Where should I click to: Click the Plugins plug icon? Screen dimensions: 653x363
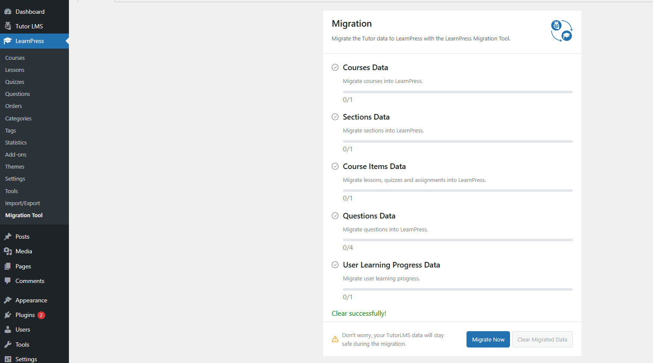pyautogui.click(x=8, y=315)
